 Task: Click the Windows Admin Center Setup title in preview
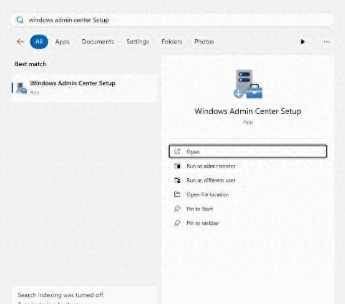pos(248,112)
